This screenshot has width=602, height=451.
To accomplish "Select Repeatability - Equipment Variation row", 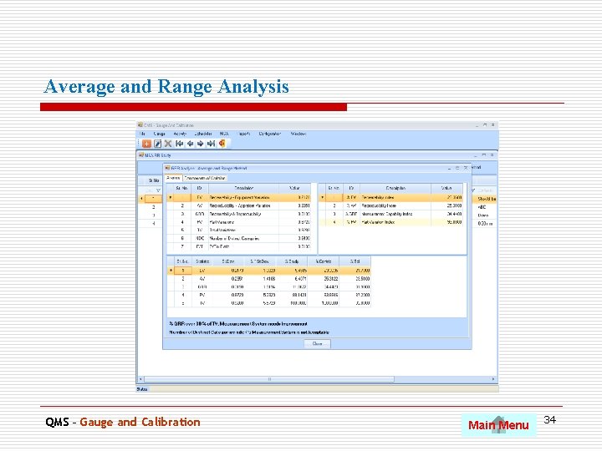I will click(x=238, y=197).
